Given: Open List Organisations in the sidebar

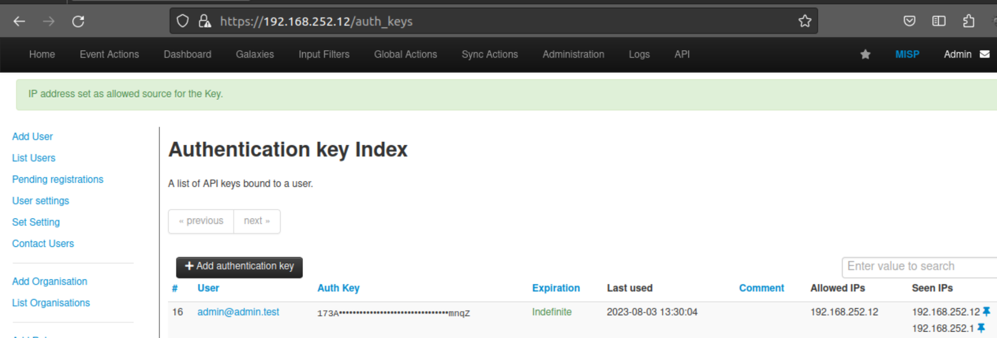Looking at the screenshot, I should [51, 303].
